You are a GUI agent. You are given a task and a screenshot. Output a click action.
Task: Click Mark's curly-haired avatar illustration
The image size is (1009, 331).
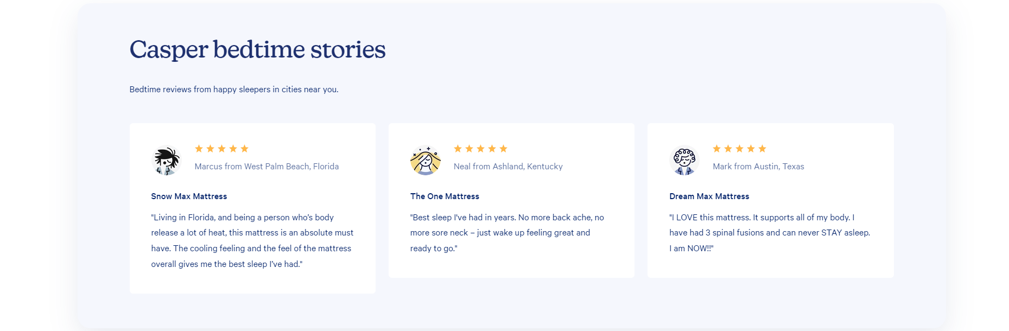(x=684, y=161)
